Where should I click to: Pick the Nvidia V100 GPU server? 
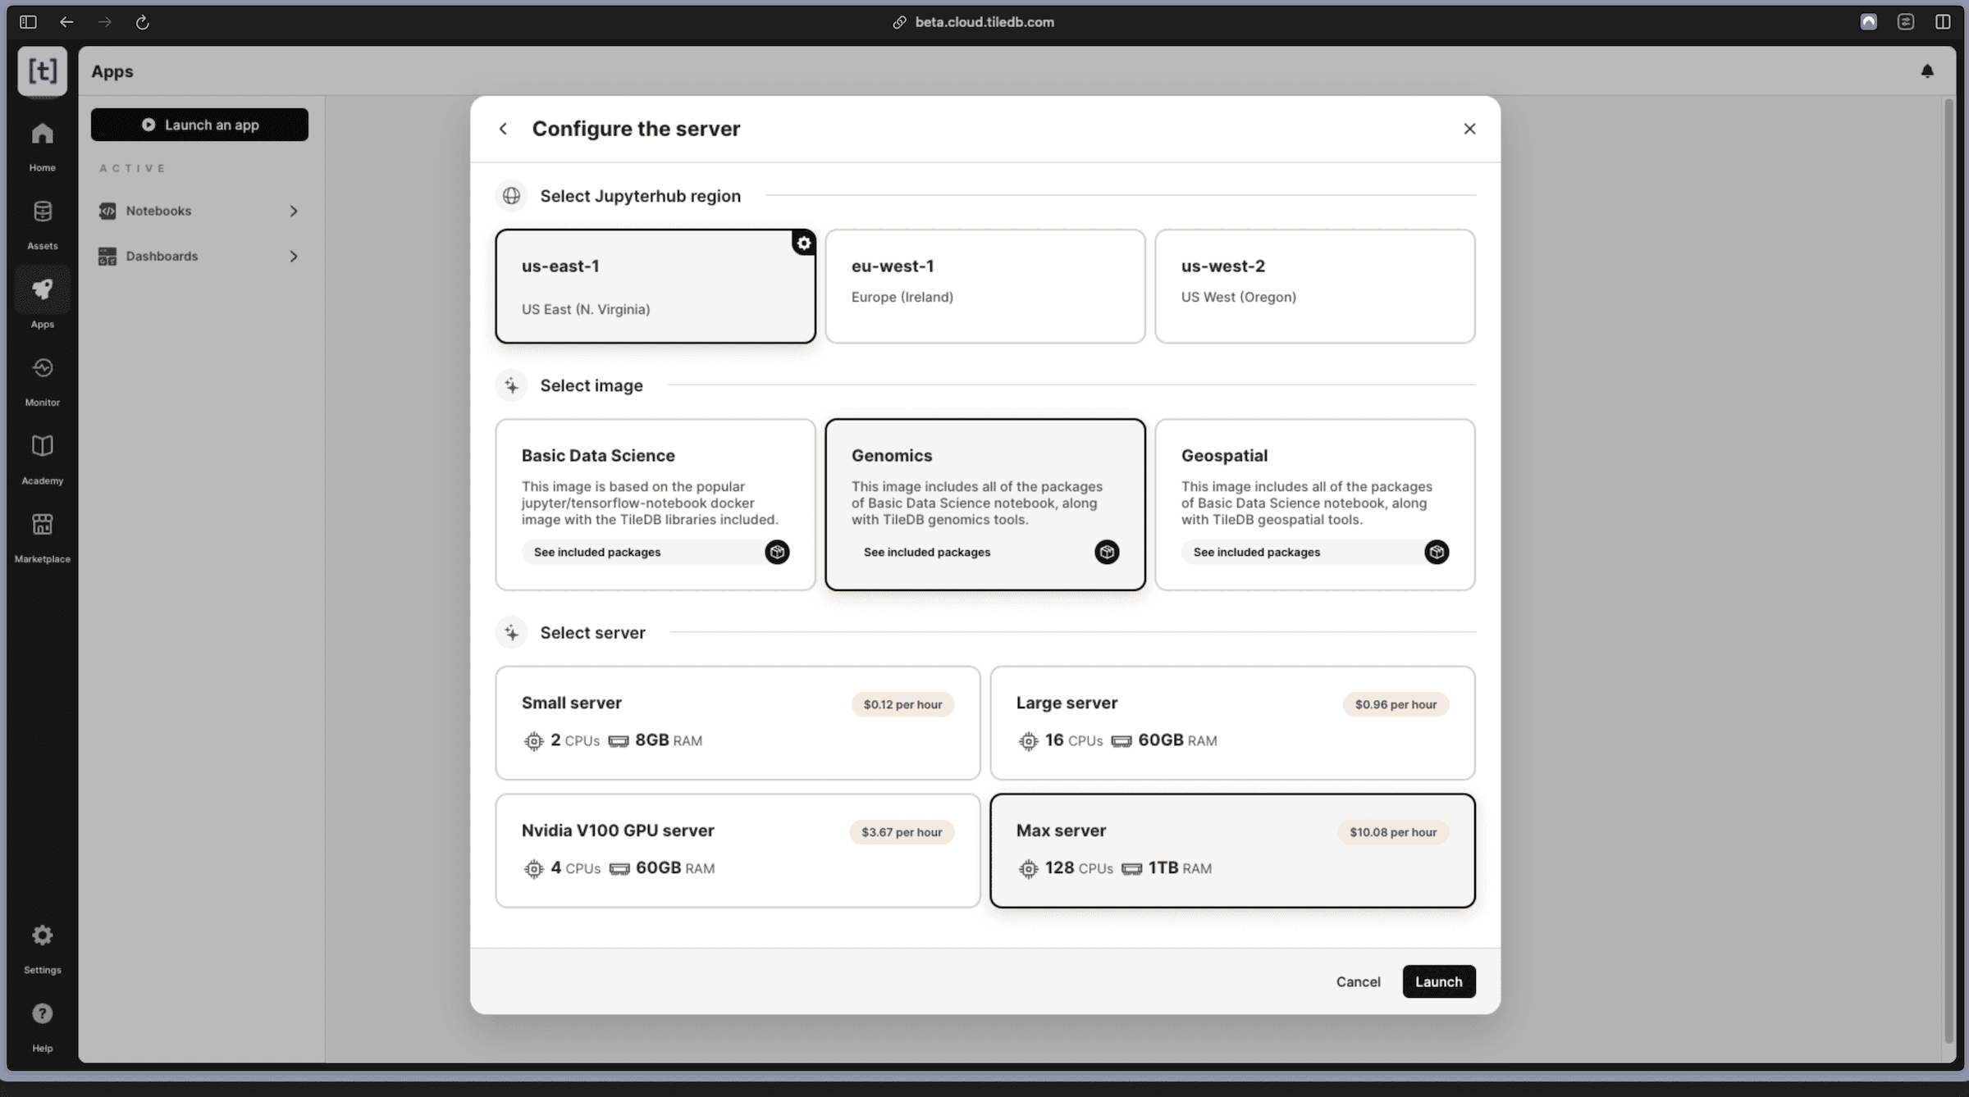[x=737, y=850]
